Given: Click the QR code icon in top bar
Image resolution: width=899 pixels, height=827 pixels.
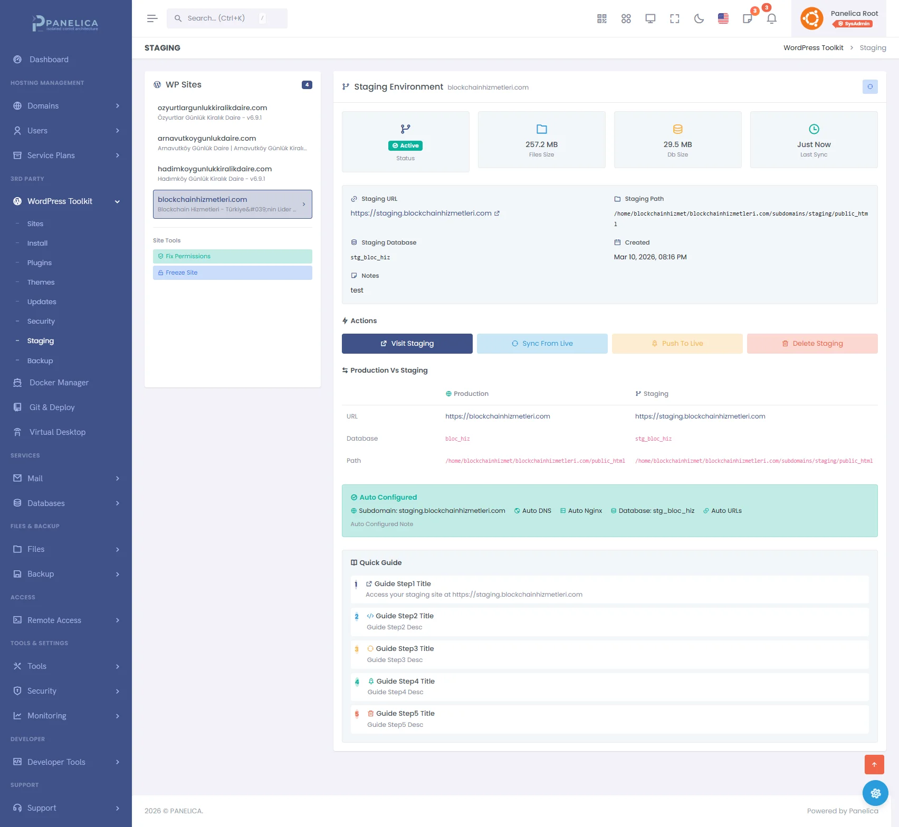Looking at the screenshot, I should [601, 19].
